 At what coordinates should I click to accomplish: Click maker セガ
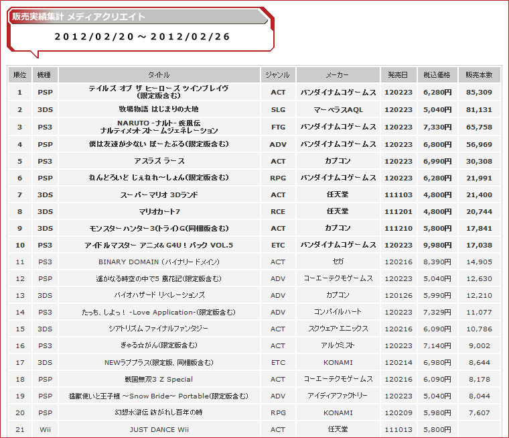coord(338,262)
